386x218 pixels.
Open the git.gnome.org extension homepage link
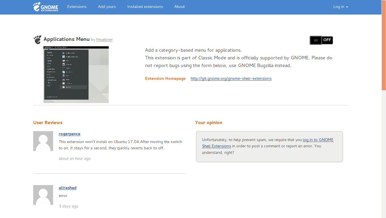(x=231, y=79)
